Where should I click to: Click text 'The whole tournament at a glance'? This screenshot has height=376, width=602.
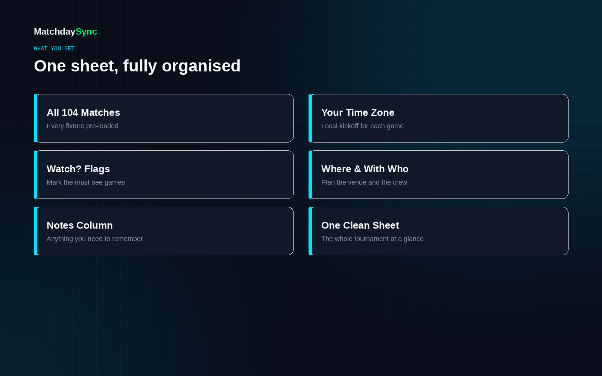click(x=372, y=239)
